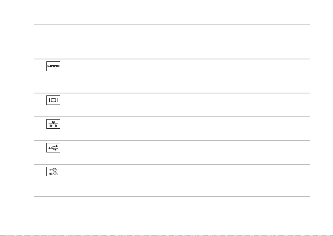Click the eSATA text label inside the combo icon
333x236 pixels.
(x=54, y=174)
